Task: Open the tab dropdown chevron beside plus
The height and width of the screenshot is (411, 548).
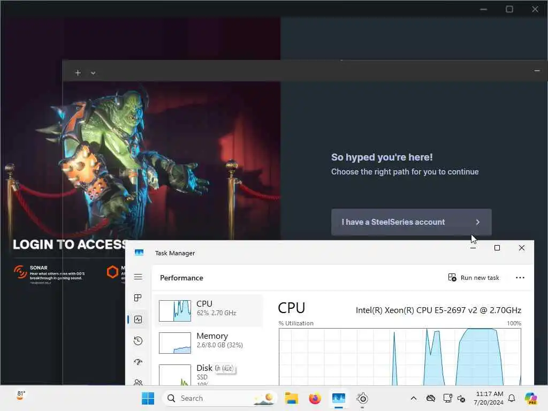Action: coord(93,73)
